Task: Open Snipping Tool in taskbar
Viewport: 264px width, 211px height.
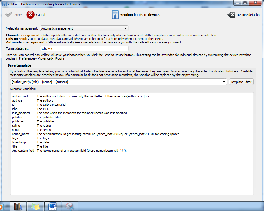Action: point(70,207)
